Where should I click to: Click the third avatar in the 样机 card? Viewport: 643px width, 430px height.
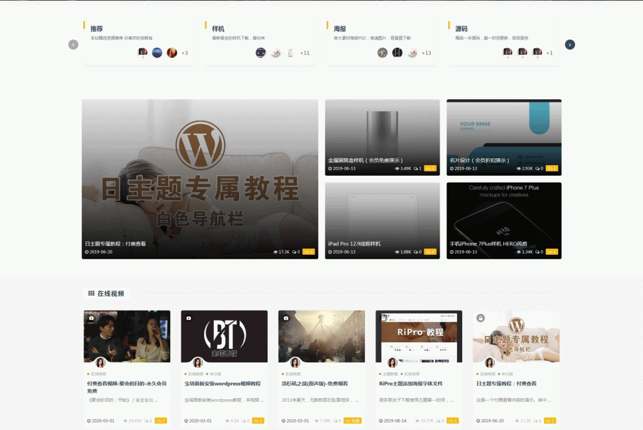coord(290,53)
